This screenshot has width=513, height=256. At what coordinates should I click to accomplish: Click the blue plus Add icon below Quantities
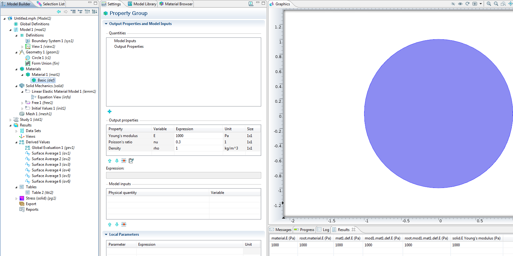[110, 111]
